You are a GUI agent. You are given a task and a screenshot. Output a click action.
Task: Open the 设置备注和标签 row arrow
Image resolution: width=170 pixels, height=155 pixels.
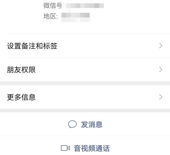pyautogui.click(x=161, y=45)
